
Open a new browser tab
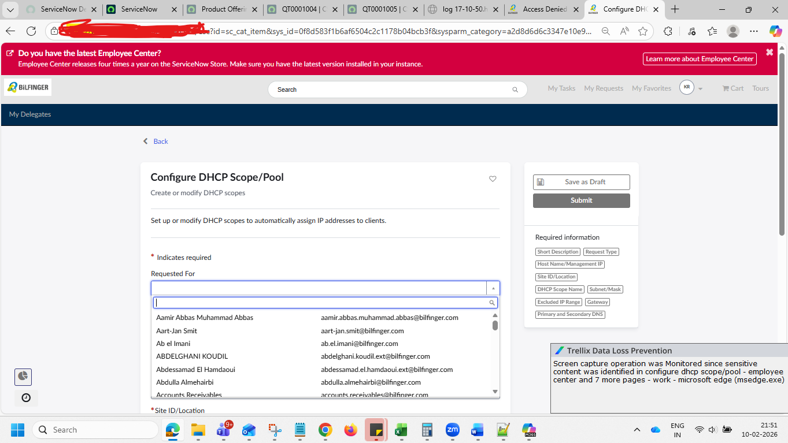tap(675, 9)
